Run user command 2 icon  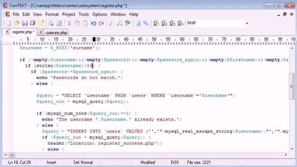click(x=164, y=23)
